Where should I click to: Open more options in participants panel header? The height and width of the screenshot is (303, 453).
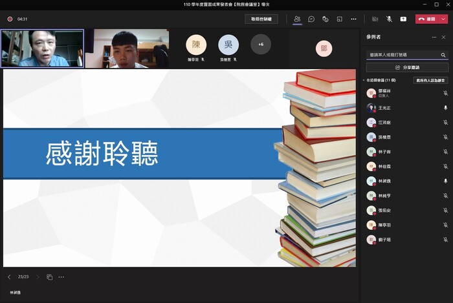pos(433,37)
